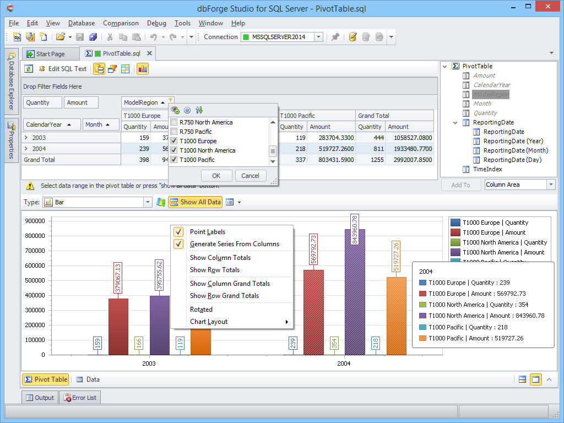Click the Open file folder icon

61,37
